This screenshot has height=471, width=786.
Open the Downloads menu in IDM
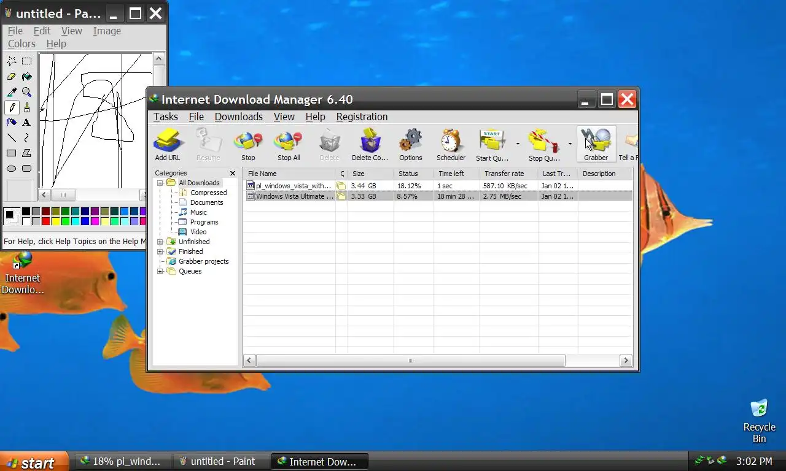[x=238, y=117]
